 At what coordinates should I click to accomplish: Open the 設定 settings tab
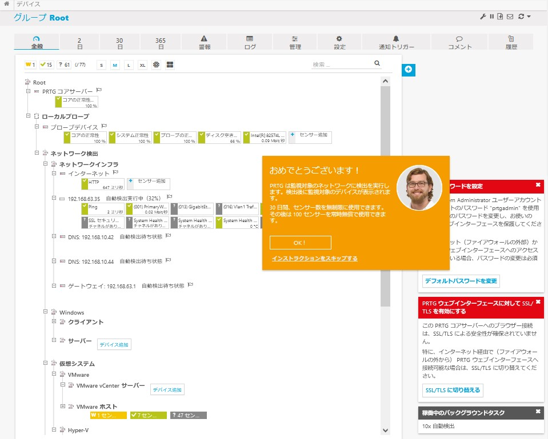click(339, 42)
